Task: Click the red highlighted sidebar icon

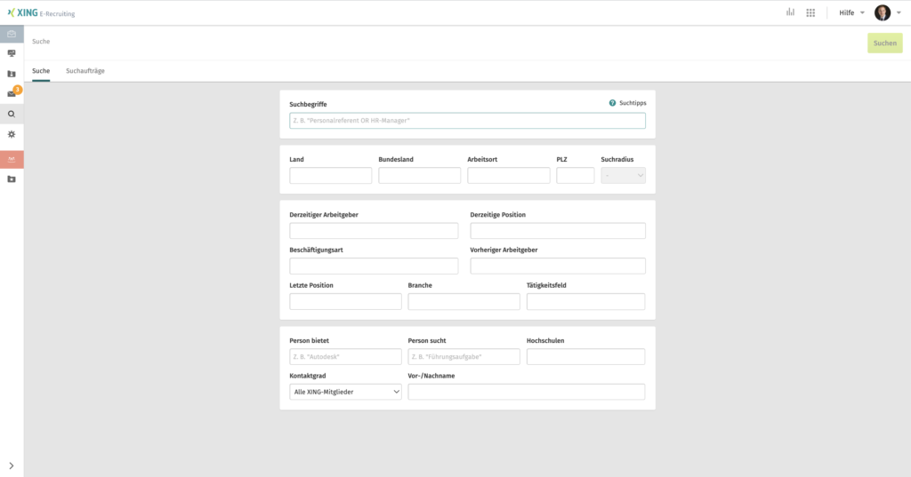Action: [12, 159]
